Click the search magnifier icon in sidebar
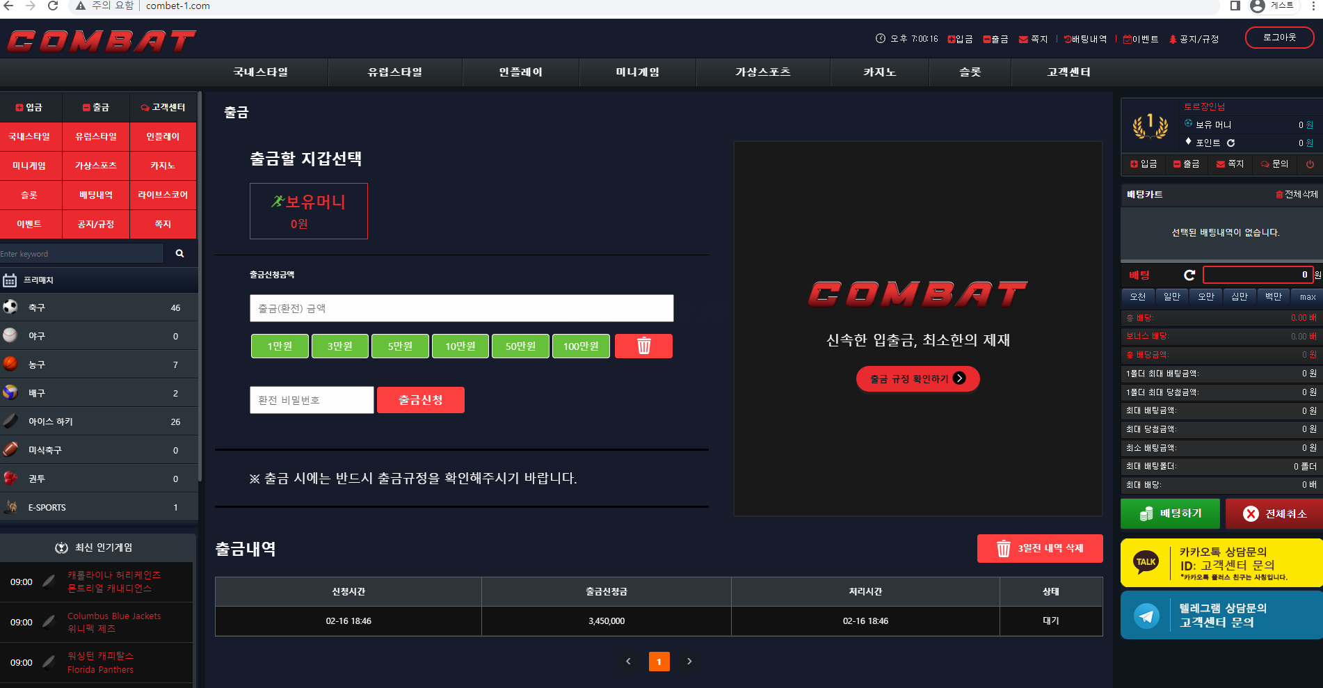 (179, 254)
